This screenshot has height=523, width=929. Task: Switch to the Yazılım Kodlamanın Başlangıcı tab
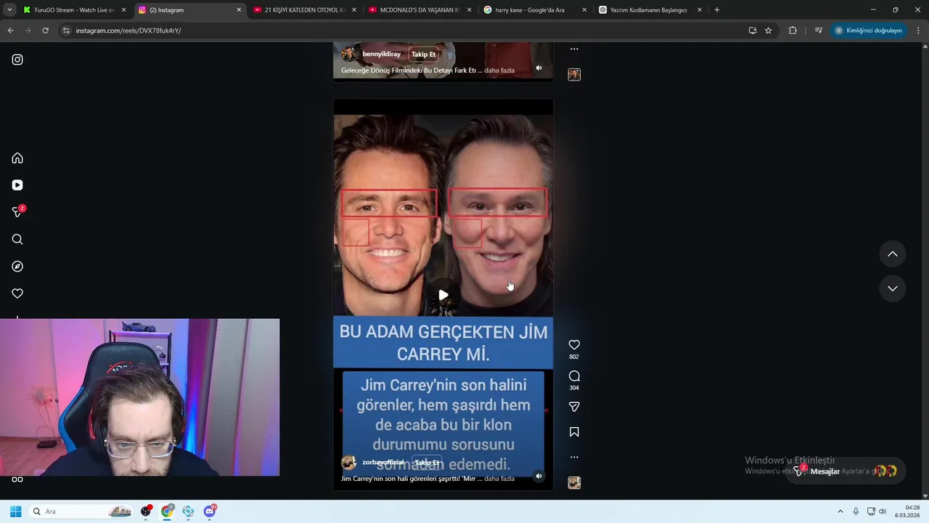(x=649, y=10)
